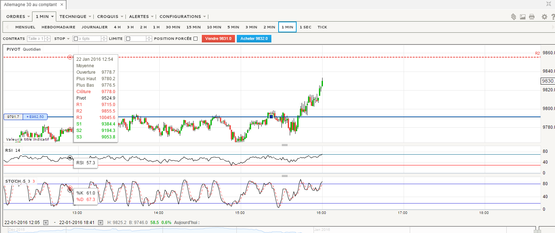Open the 1 MIN timeframe dropdown
This screenshot has height=233, width=555.
(44, 17)
